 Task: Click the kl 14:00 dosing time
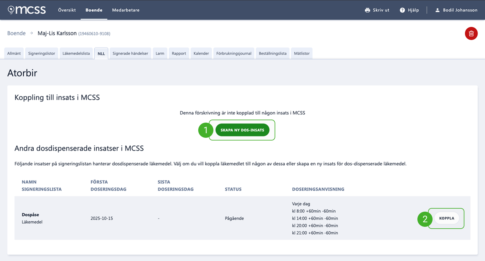coord(315,218)
